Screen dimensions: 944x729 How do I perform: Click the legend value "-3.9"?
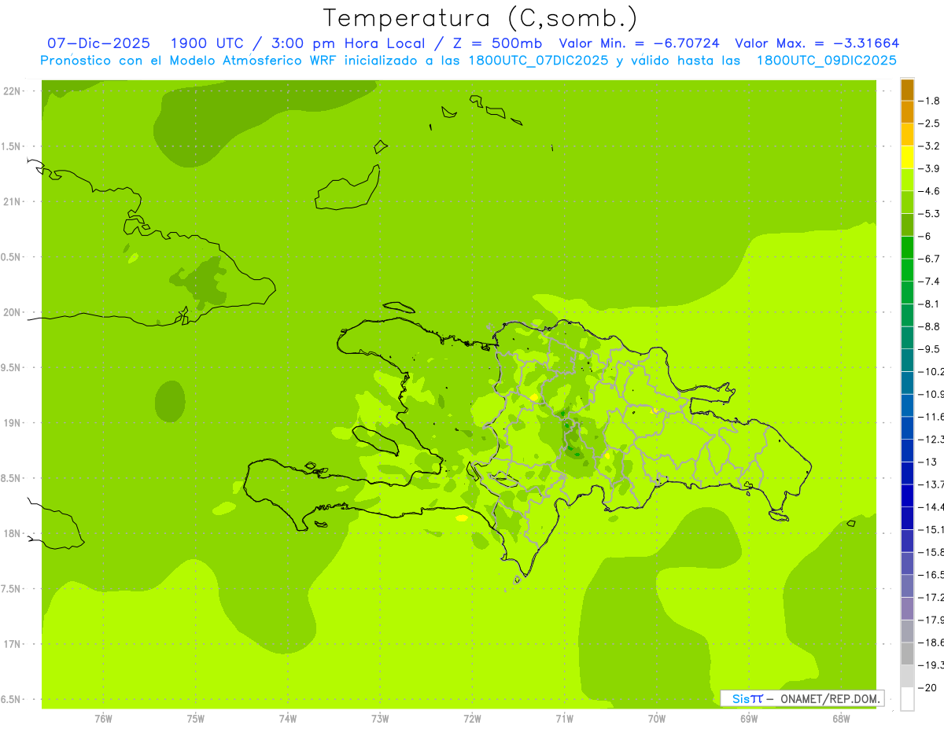click(x=930, y=168)
